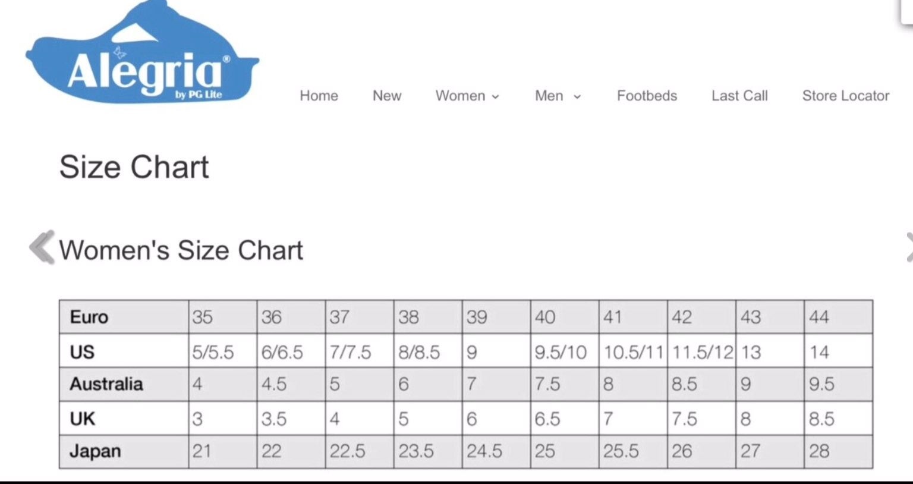The height and width of the screenshot is (484, 913).
Task: Open the Last Call link
Action: (x=739, y=96)
